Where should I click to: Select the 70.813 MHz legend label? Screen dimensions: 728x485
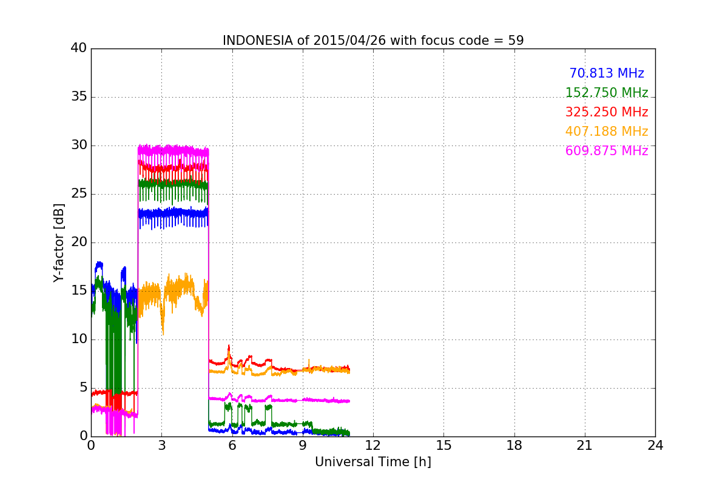[x=607, y=73]
